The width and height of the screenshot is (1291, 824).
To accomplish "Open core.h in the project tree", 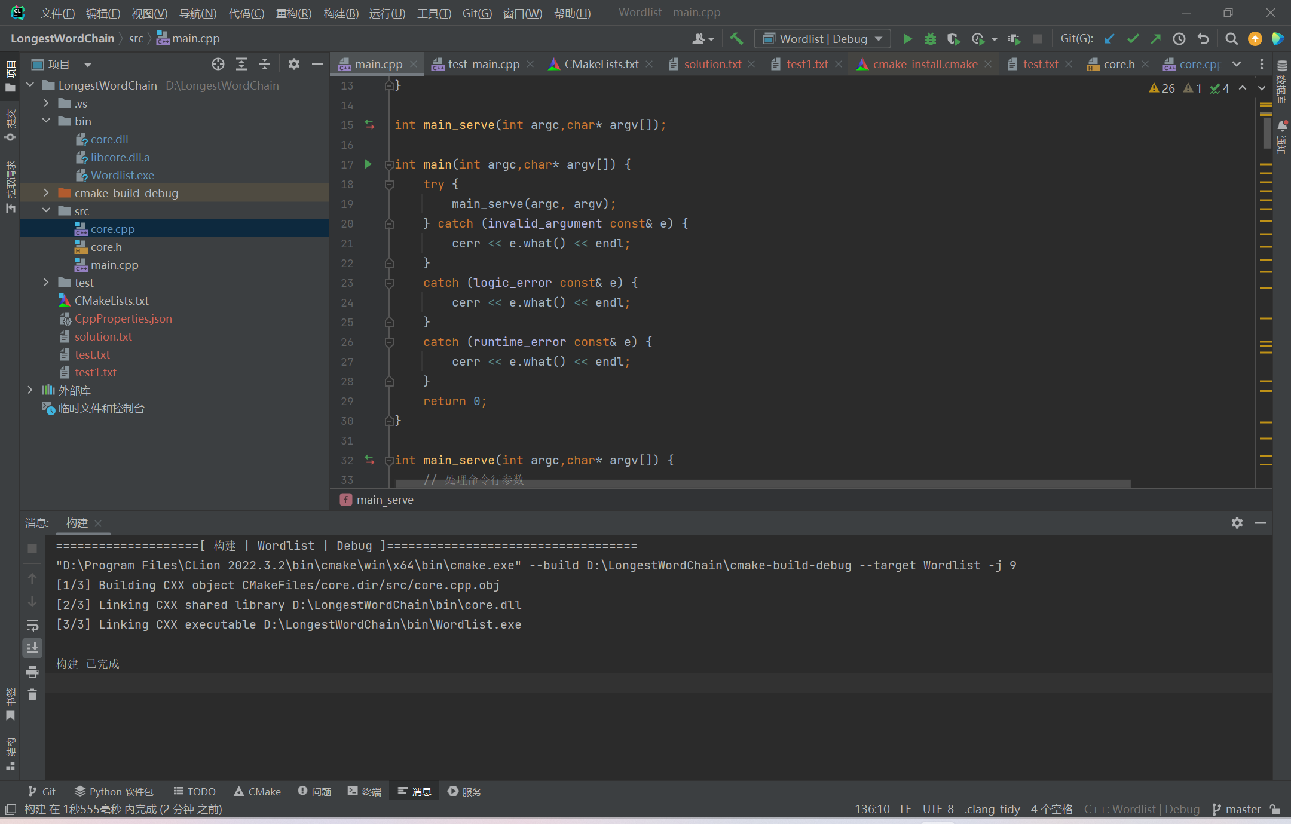I will [x=106, y=247].
